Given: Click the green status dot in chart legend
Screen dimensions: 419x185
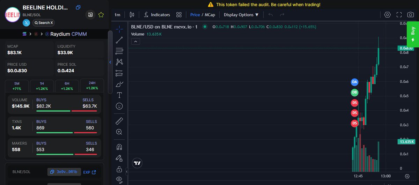Looking at the screenshot, I should (205, 27).
